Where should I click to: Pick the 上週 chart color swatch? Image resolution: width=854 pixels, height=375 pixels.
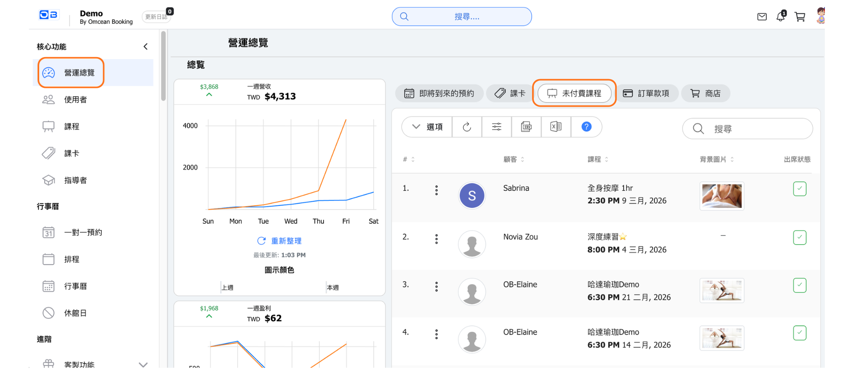coord(227,287)
